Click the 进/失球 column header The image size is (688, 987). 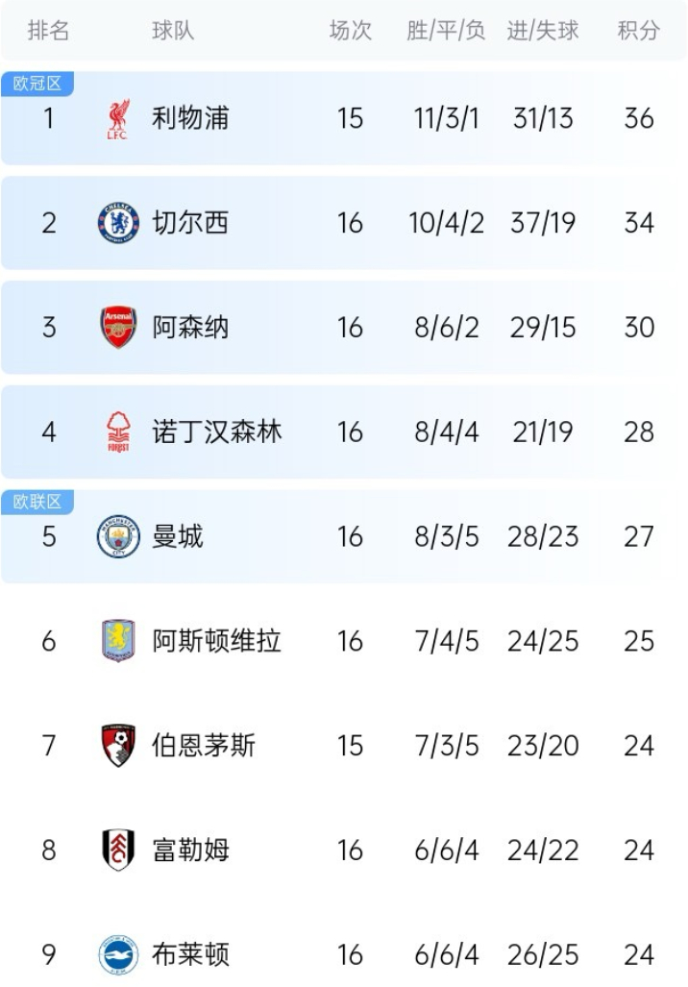click(543, 30)
